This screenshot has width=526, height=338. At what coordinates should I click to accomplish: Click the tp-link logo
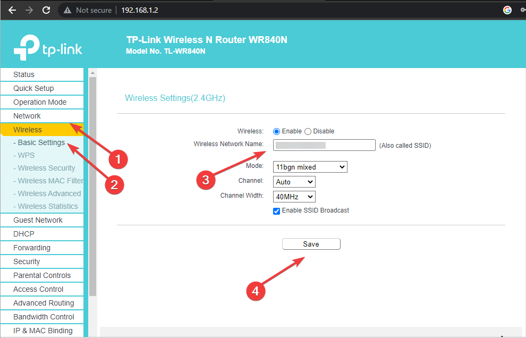point(48,47)
